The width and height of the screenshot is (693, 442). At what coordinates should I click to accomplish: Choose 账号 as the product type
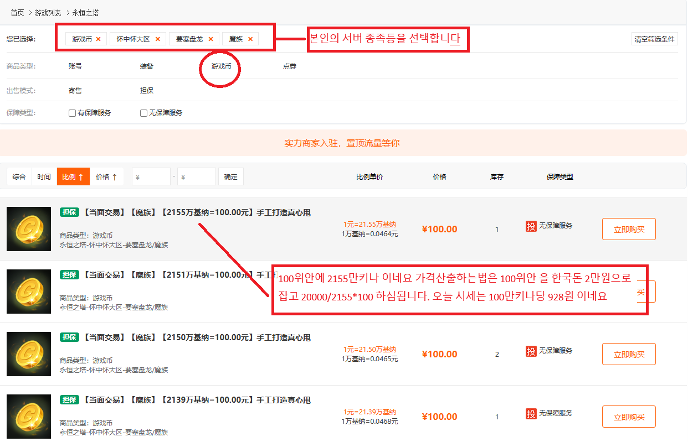(75, 66)
